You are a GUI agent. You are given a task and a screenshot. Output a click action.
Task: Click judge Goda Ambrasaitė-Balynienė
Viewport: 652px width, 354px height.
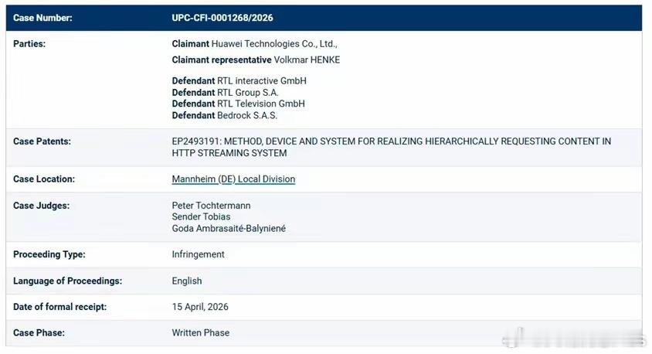[229, 228]
